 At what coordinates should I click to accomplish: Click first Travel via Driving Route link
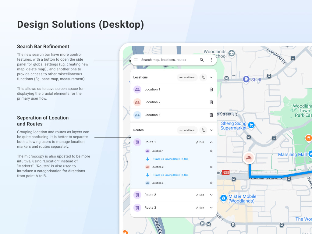coord(171,159)
